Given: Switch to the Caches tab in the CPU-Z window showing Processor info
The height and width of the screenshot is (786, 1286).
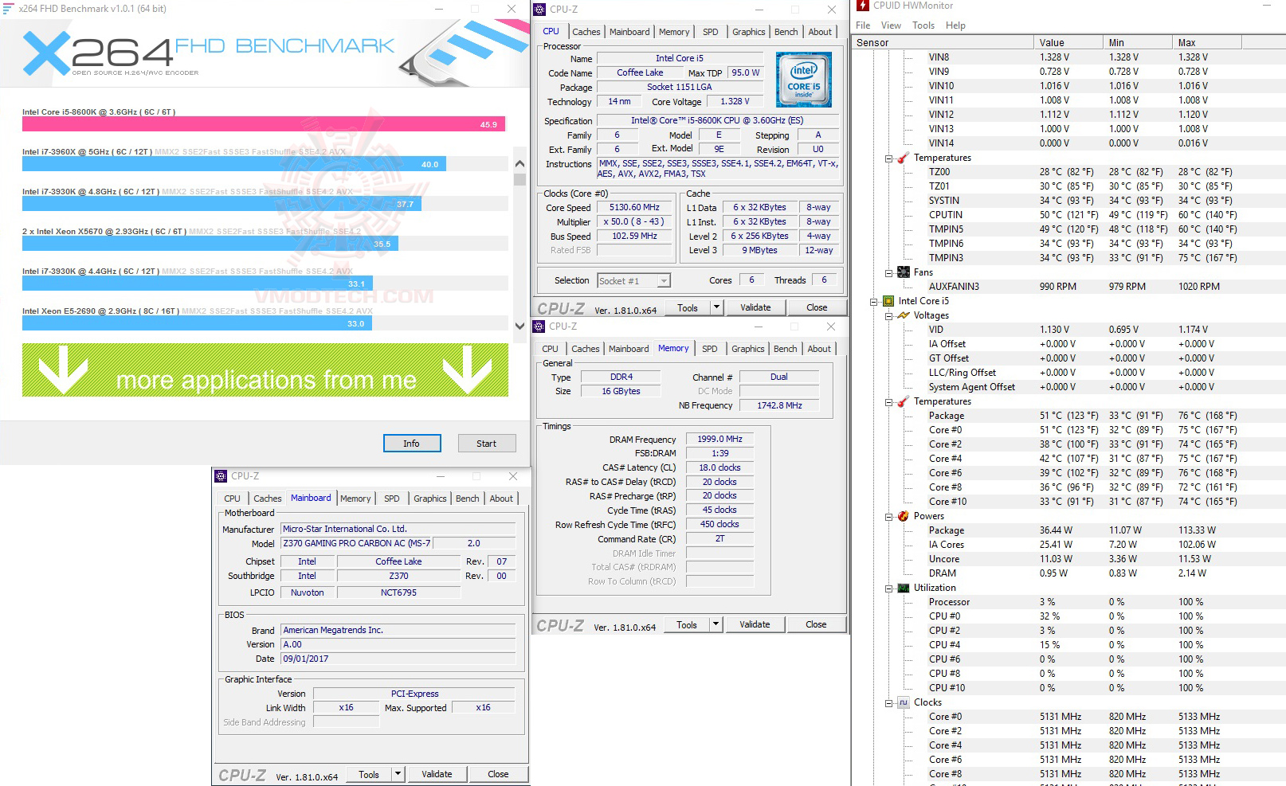Looking at the screenshot, I should click(x=586, y=32).
